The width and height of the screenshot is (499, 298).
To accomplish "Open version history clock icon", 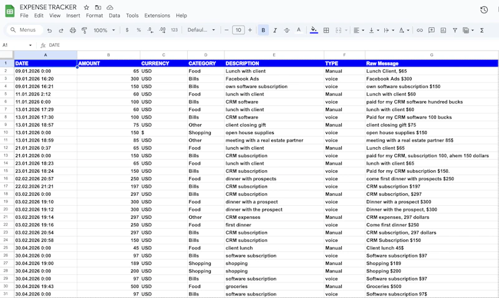I will [484, 10].
